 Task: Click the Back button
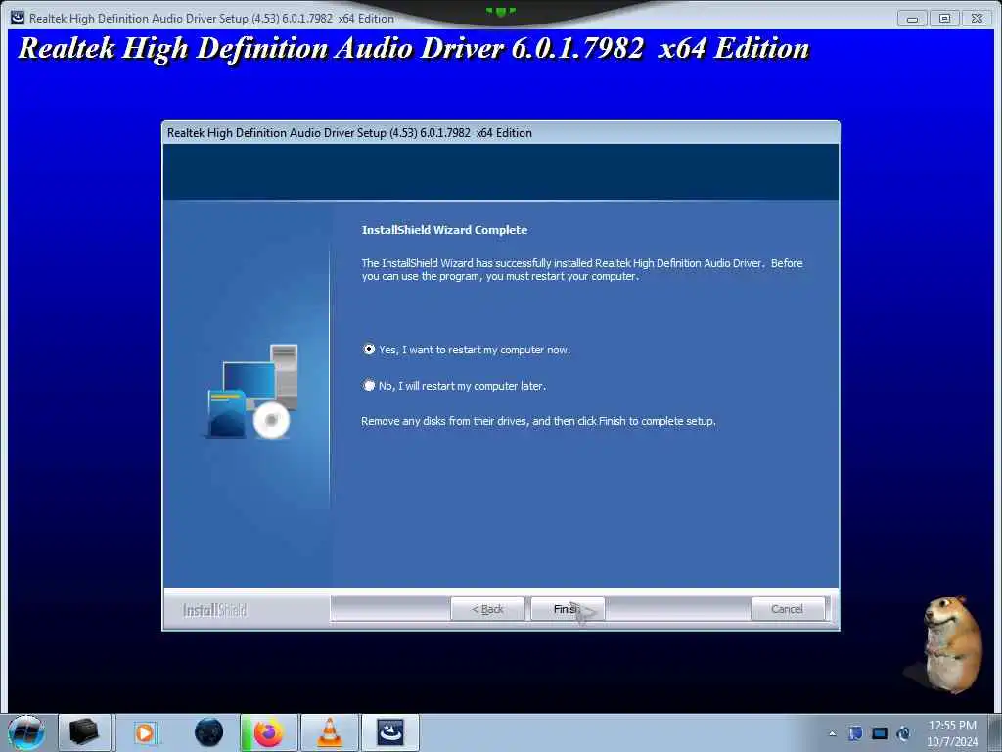(487, 609)
